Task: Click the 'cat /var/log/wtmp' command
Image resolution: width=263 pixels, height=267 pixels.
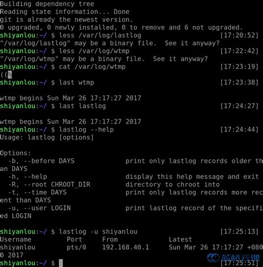Action: [92, 67]
